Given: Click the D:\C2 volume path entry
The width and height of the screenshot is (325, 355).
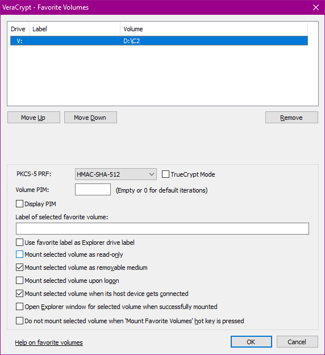Looking at the screenshot, I should [132, 41].
